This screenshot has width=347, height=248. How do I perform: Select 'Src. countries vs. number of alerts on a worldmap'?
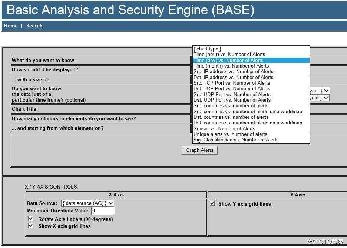(251, 111)
